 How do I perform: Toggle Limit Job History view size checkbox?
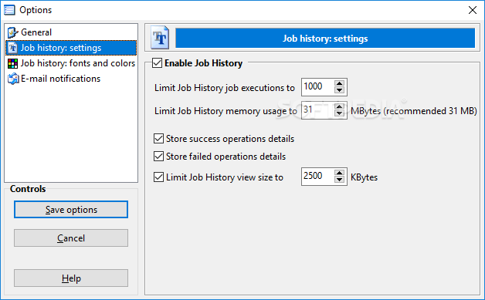point(158,177)
